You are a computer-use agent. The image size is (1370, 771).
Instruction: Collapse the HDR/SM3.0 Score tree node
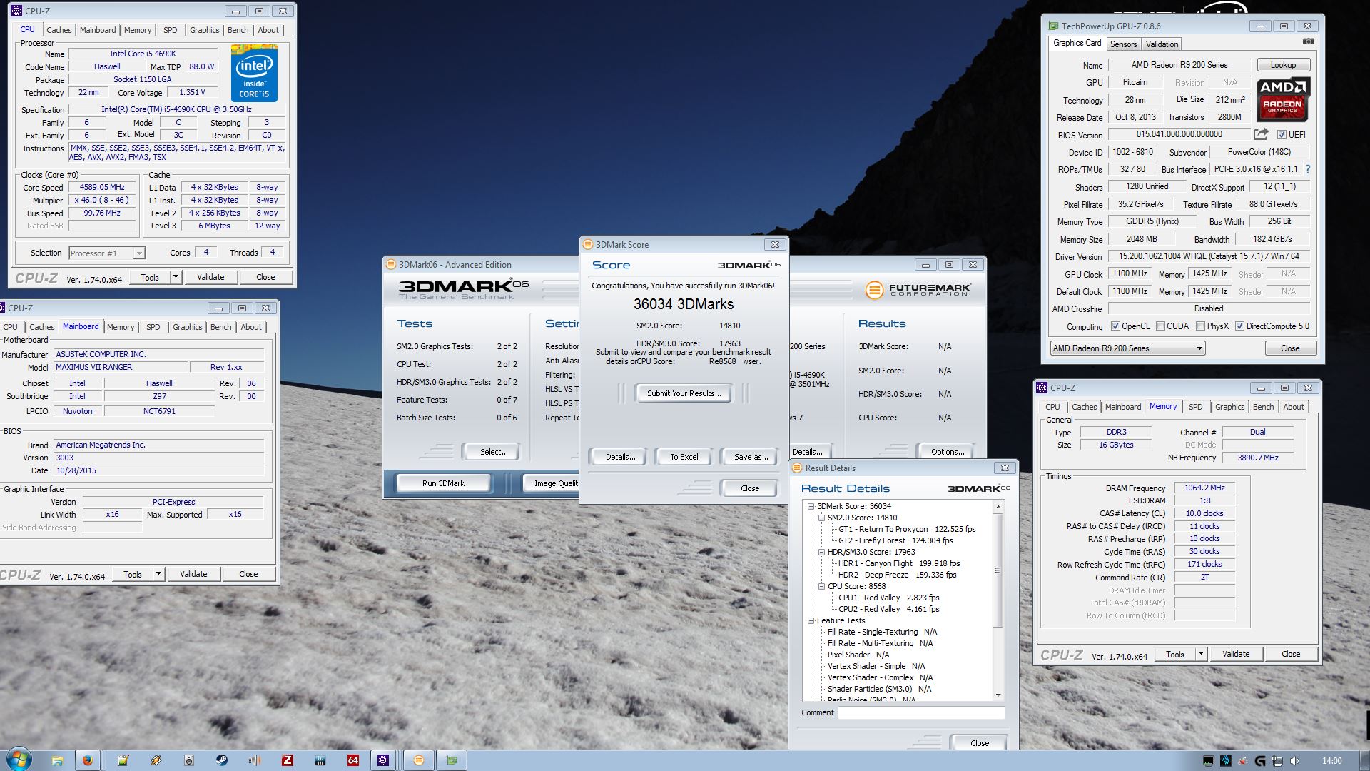coord(821,552)
